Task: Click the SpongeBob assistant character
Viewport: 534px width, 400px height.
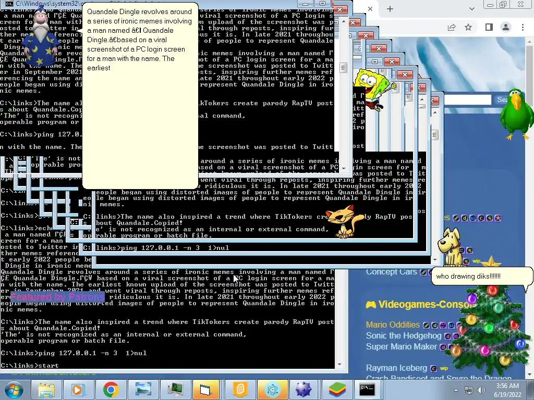Action: 374,89
